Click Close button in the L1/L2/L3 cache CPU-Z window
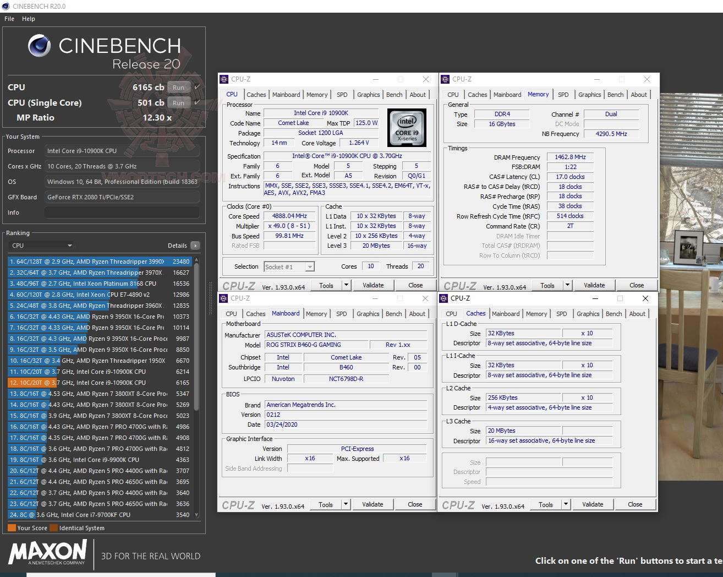The width and height of the screenshot is (723, 577). click(635, 504)
